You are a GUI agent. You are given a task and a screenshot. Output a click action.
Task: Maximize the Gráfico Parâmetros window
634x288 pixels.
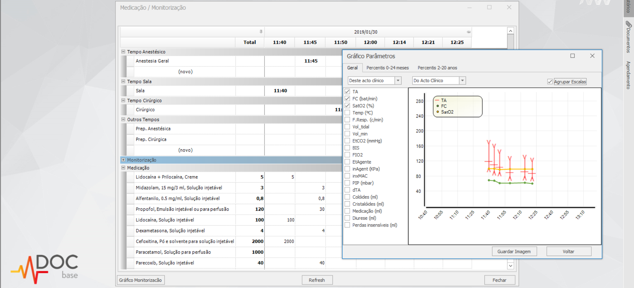(573, 56)
